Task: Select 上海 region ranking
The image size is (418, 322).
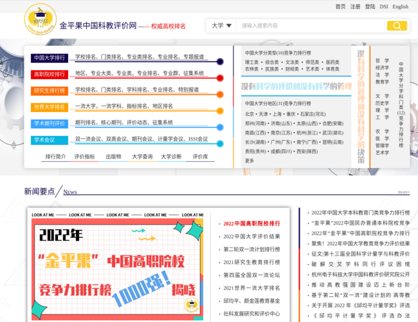Action: (x=277, y=114)
